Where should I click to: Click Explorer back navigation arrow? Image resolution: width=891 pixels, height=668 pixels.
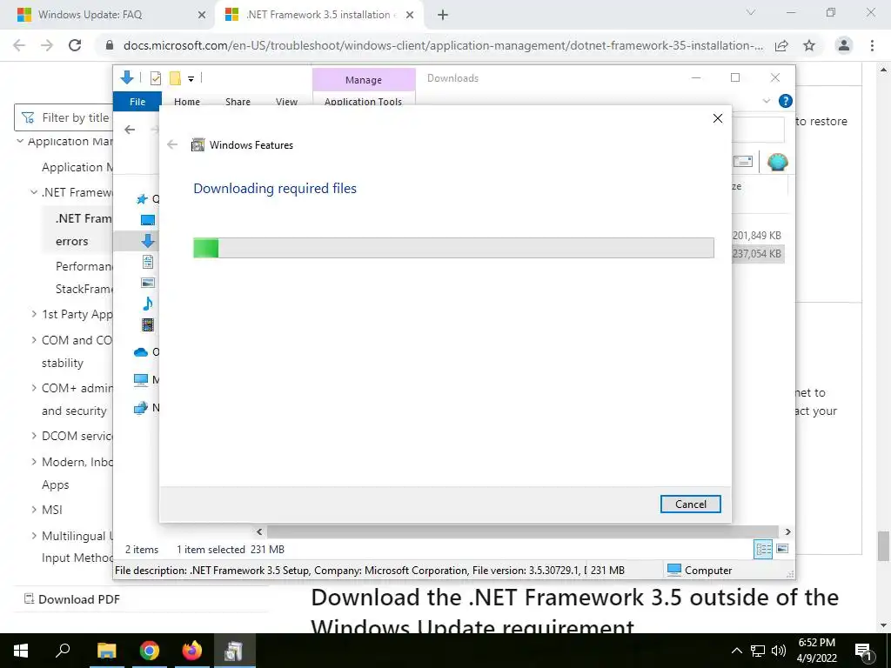tap(130, 130)
